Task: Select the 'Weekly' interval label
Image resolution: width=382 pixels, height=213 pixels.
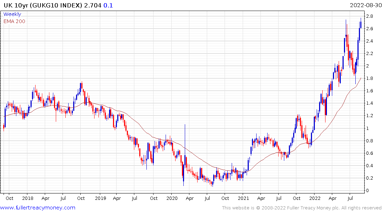Action: pyautogui.click(x=12, y=14)
